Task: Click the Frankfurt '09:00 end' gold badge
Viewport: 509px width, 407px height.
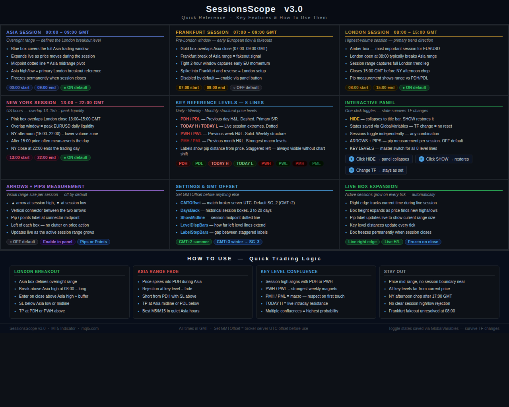Action: point(216,87)
